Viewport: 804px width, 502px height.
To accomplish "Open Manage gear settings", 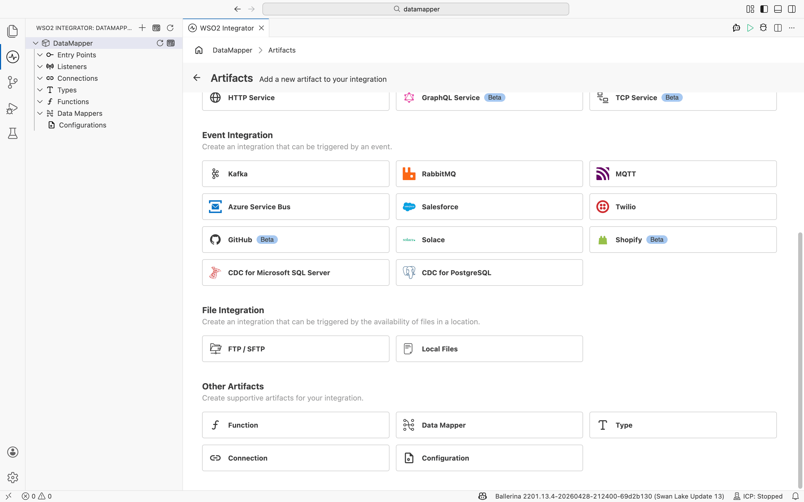I will [12, 478].
